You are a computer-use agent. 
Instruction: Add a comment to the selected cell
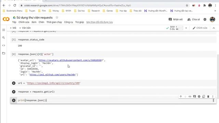pos(194,96)
